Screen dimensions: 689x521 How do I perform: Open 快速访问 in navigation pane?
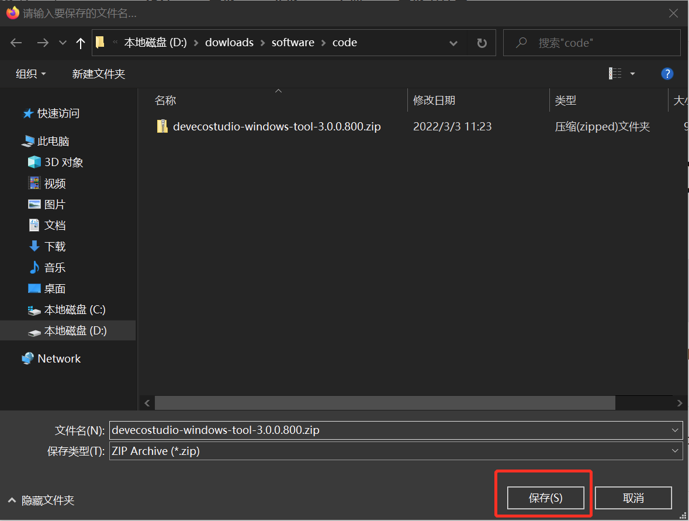pyautogui.click(x=51, y=113)
